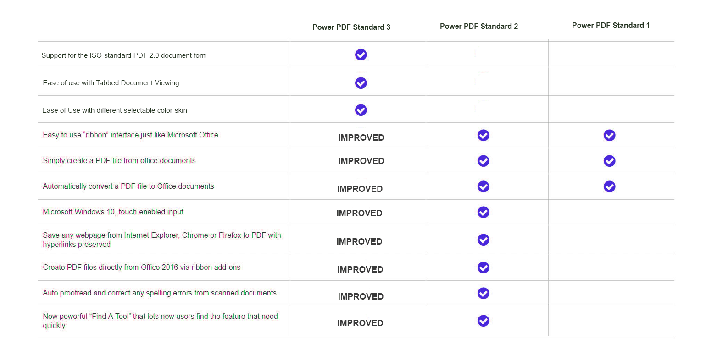Click Standard 2 checkmark for ribbon interface row
The image size is (706, 344).
(x=484, y=135)
